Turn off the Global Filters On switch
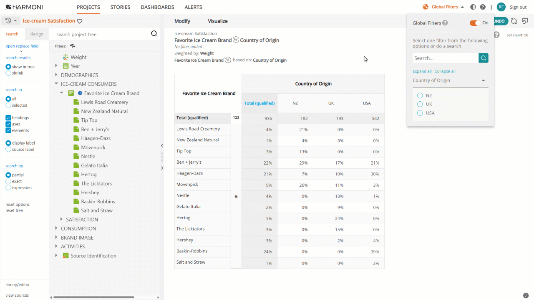Image resolution: width=534 pixels, height=300 pixels. (x=475, y=23)
